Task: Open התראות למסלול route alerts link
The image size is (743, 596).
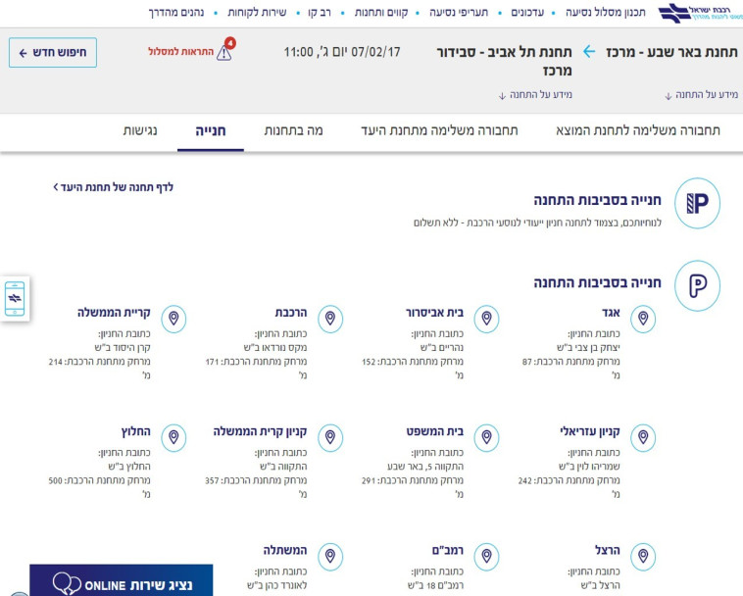Action: 181,51
